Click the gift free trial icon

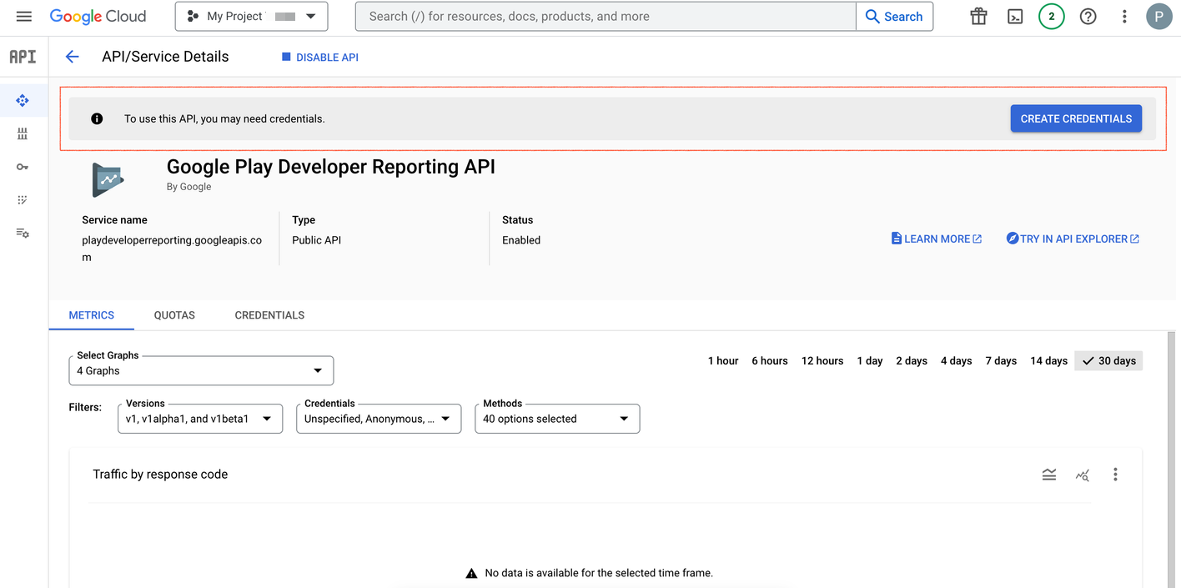click(x=978, y=17)
